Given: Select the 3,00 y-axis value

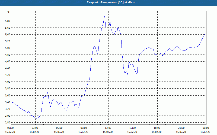Looking at the screenshot, I should (8, 116).
